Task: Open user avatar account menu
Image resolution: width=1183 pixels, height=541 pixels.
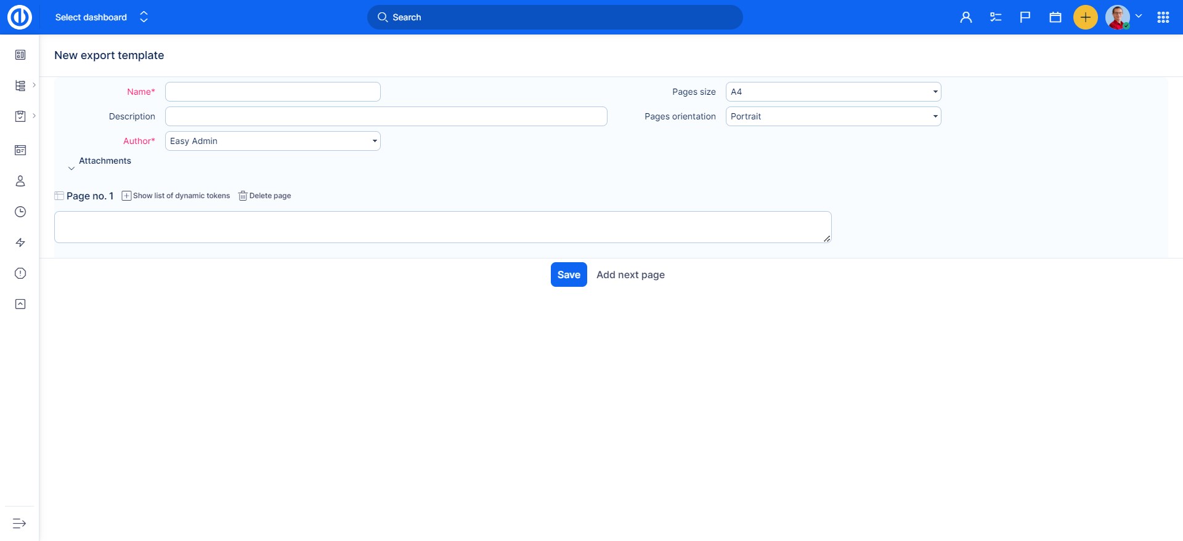Action: 1123,17
